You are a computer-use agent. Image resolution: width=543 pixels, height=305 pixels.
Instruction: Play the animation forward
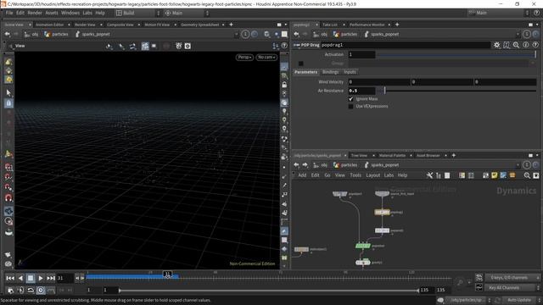[41, 278]
